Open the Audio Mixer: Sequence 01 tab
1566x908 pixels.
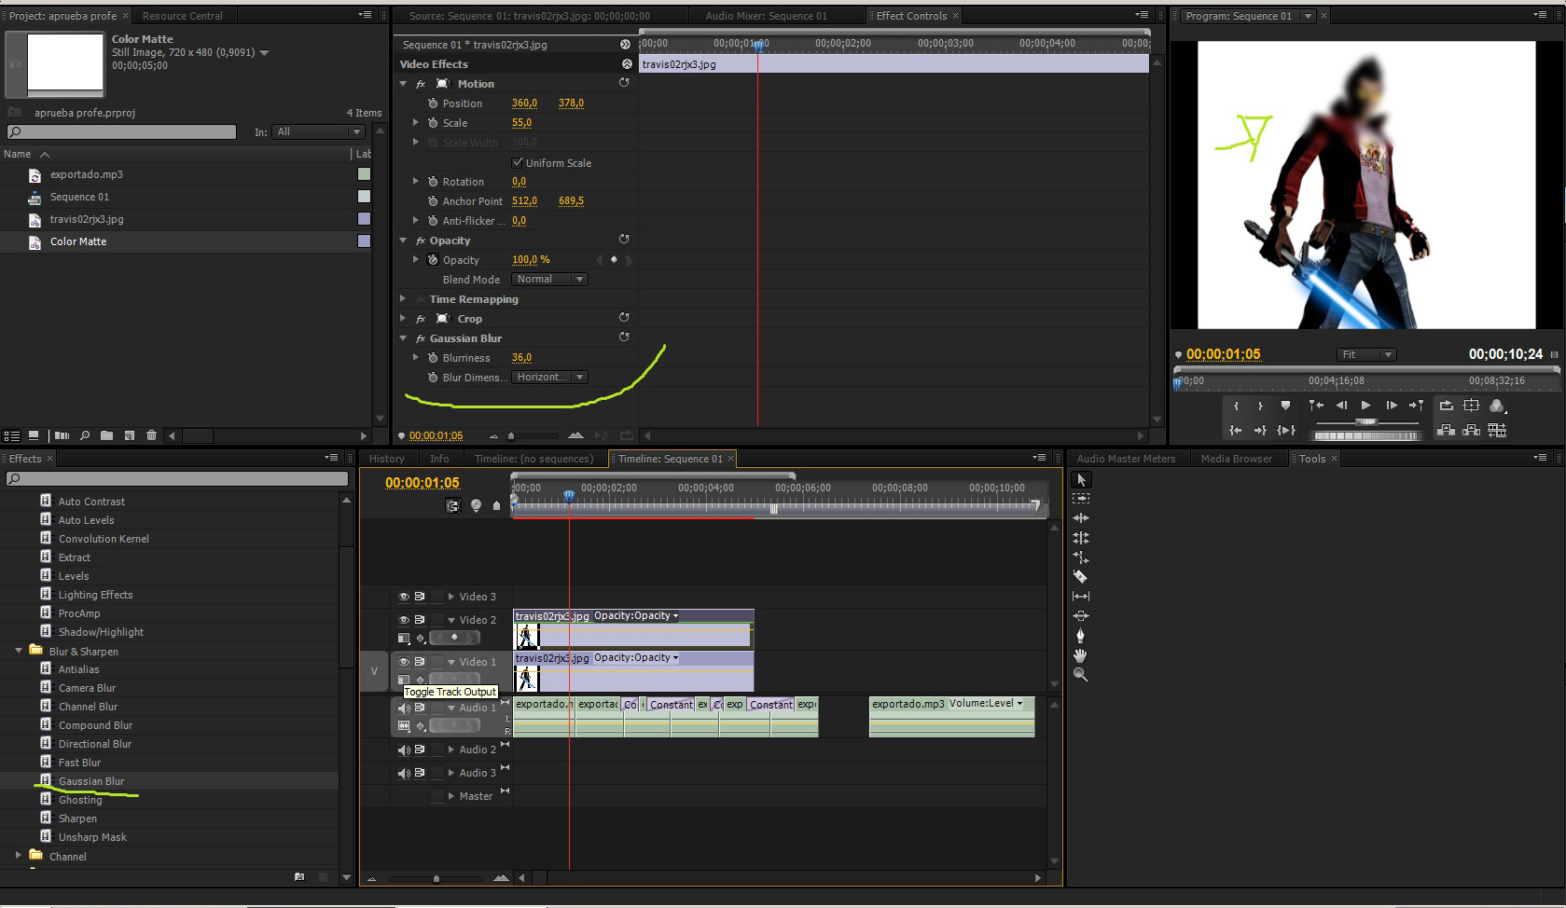pyautogui.click(x=766, y=16)
